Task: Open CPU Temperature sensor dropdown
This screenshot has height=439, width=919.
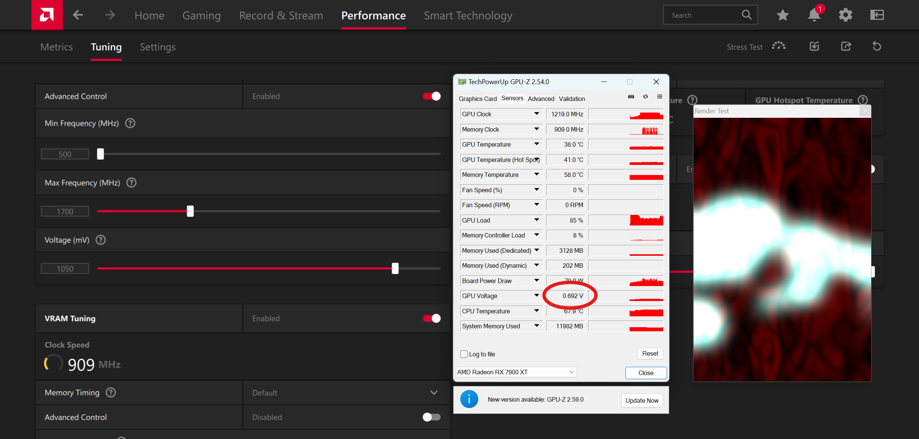Action: tap(537, 311)
